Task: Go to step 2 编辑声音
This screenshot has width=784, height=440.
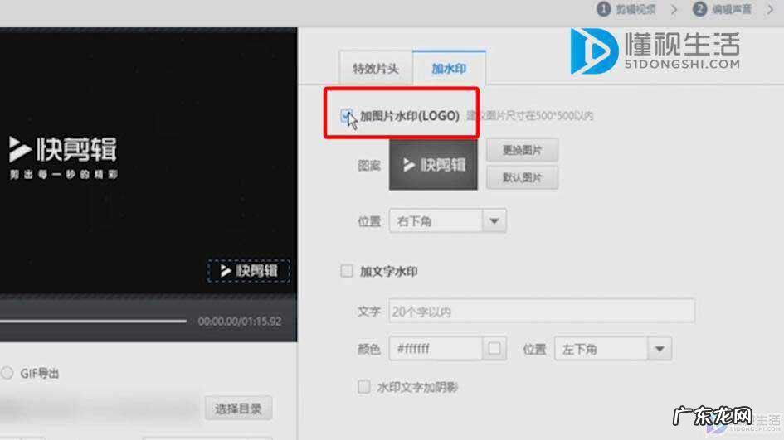Action: [723, 9]
